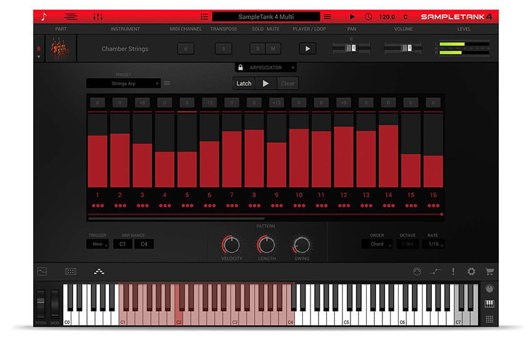Viewport: 532px width, 338px height.
Task: Open the preset menu icon next to Strings Arp
Action: (167, 83)
